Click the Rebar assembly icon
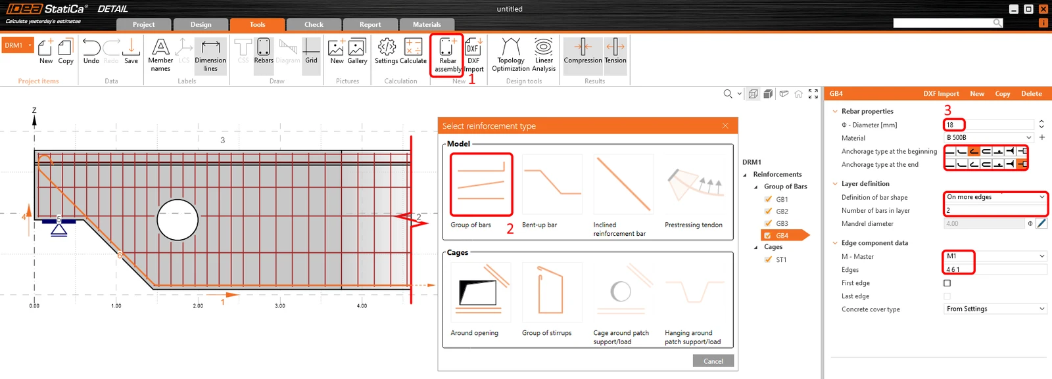This screenshot has height=379, width=1052. [447, 55]
